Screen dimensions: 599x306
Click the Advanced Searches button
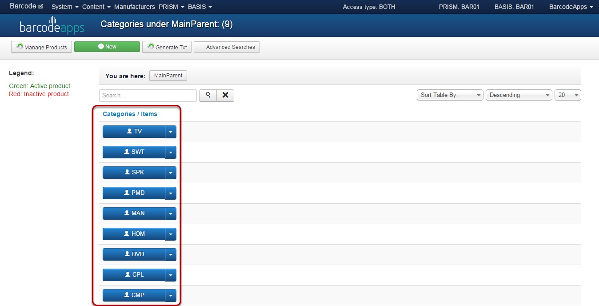(x=227, y=47)
